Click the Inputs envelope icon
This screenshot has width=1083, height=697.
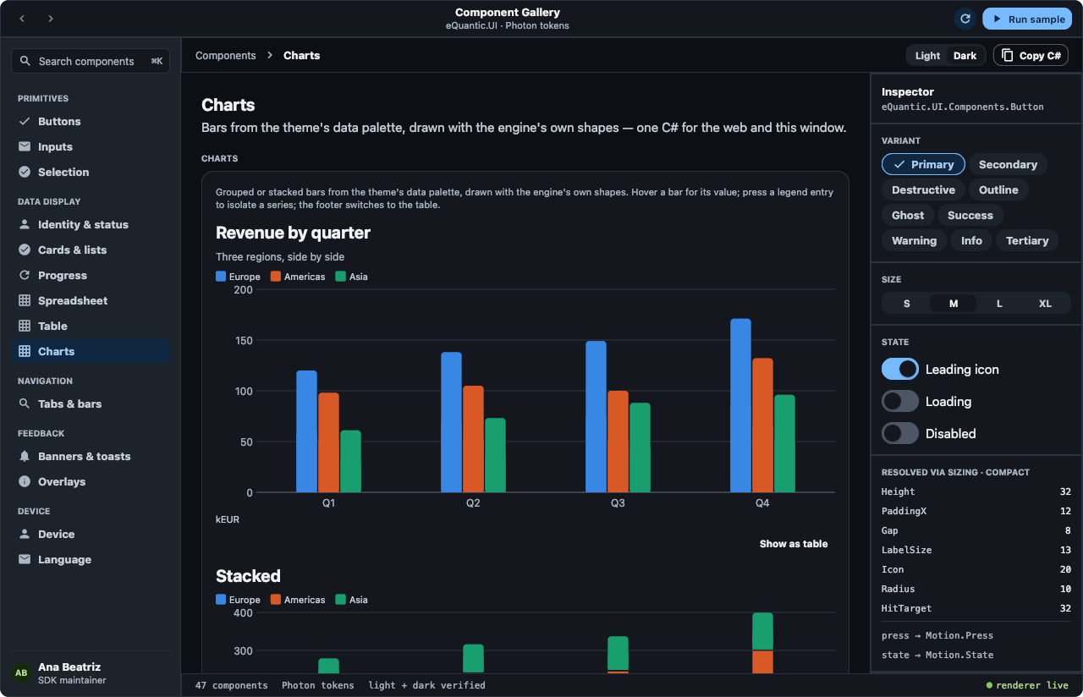tap(25, 146)
